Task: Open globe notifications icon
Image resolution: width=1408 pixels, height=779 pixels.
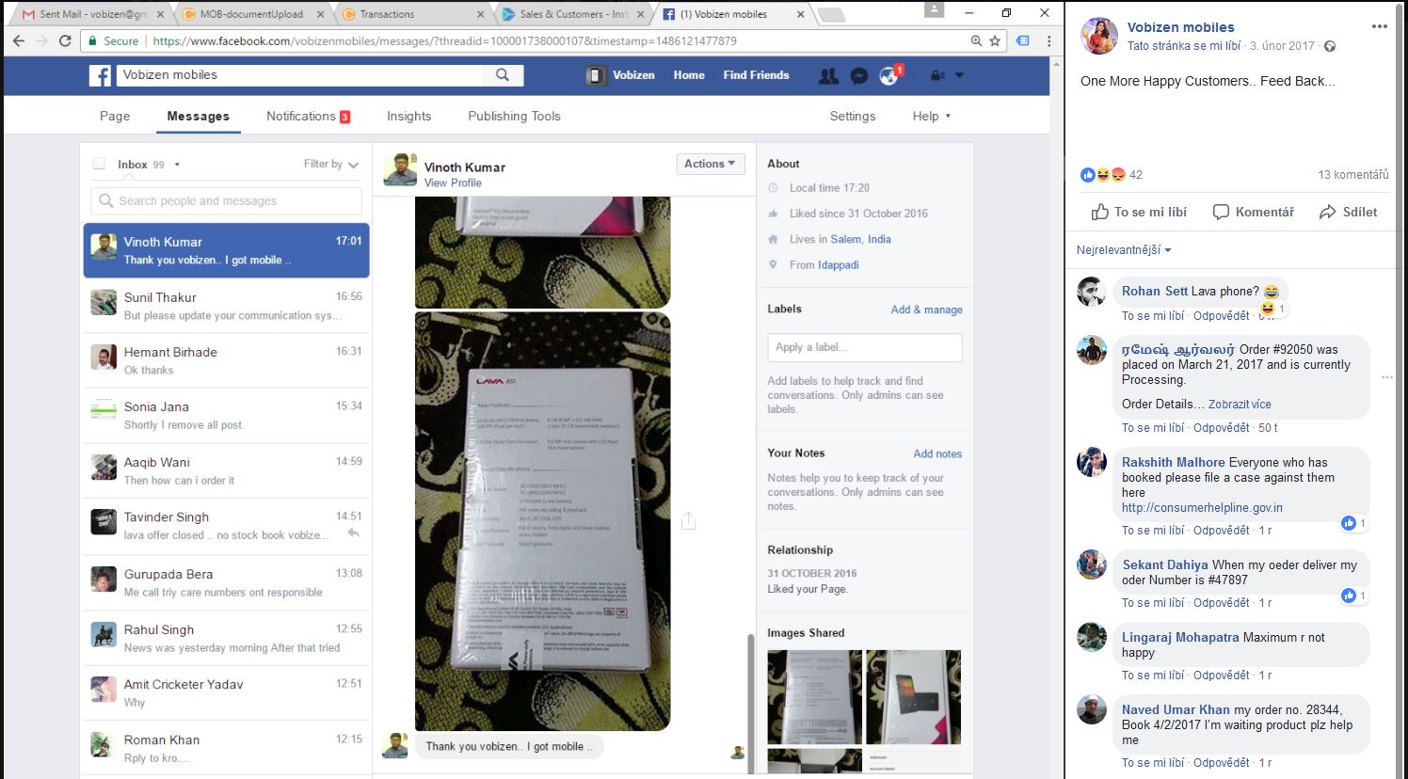Action: 888,76
